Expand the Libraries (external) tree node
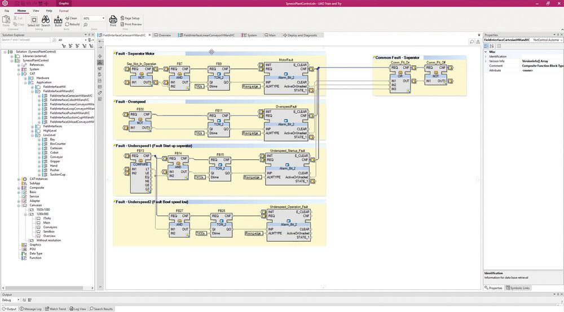 [x=12, y=56]
